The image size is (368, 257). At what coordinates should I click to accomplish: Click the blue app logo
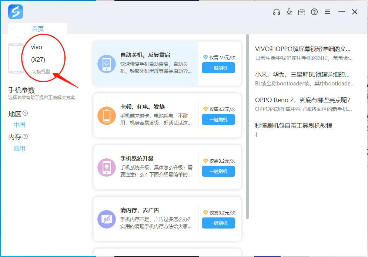pos(16,12)
